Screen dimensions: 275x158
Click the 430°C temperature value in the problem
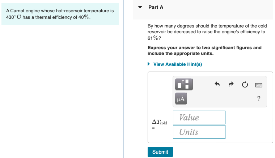(13, 18)
